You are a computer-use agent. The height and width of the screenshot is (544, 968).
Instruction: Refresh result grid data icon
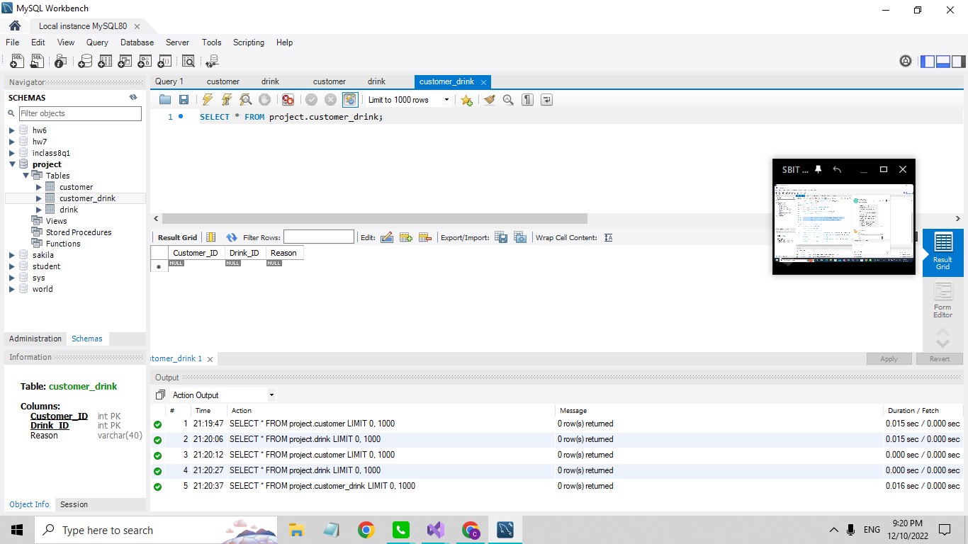pos(232,237)
